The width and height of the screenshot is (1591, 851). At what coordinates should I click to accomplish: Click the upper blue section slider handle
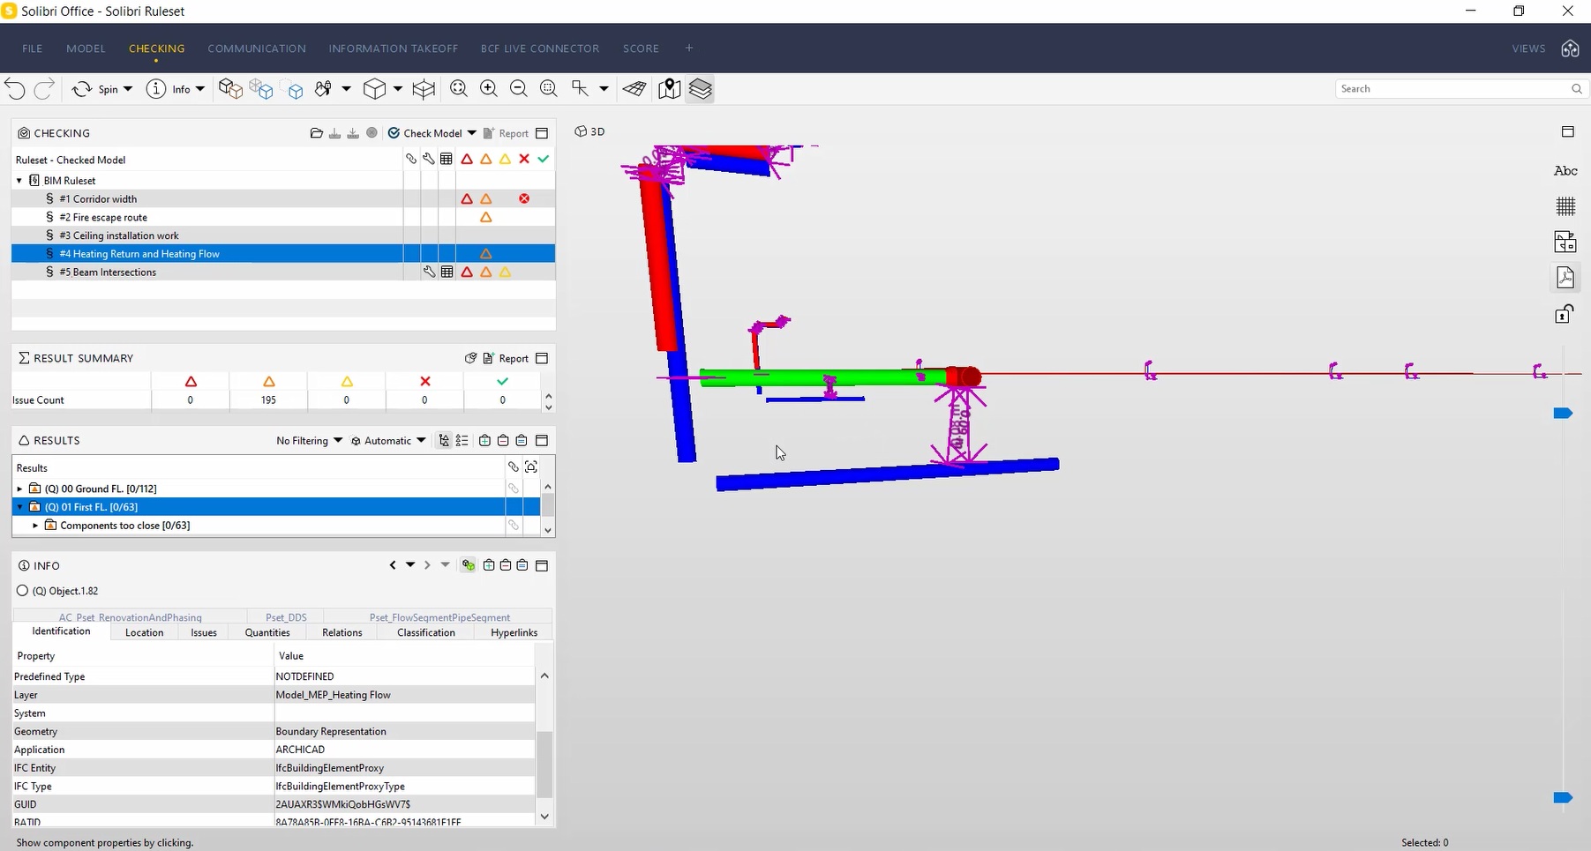pyautogui.click(x=1563, y=414)
